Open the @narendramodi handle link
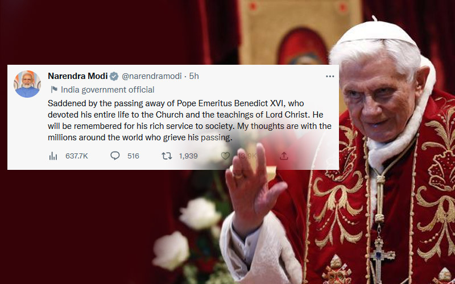The width and height of the screenshot is (455, 284). (x=150, y=76)
